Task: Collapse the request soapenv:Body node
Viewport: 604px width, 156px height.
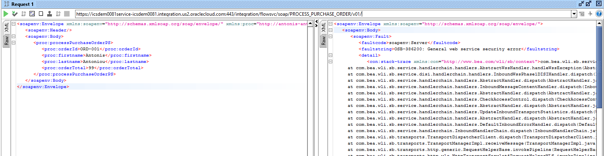Action: point(14,37)
